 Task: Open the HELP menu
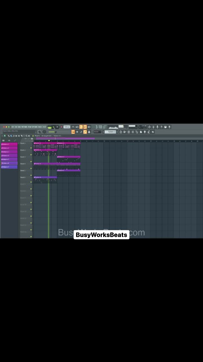pos(45,127)
